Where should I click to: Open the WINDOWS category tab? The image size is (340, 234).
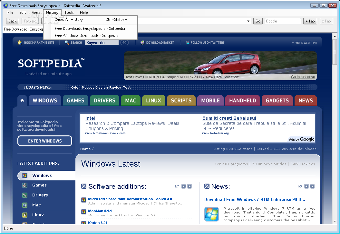pyautogui.click(x=45, y=100)
